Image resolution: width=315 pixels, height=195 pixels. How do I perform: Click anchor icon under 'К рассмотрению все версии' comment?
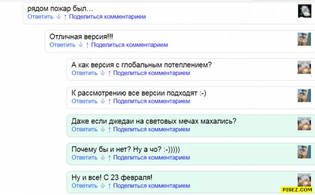click(x=103, y=101)
